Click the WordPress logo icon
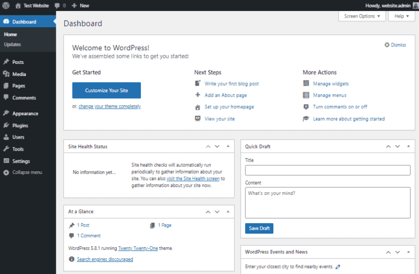Image resolution: width=419 pixels, height=274 pixels. (6, 5)
